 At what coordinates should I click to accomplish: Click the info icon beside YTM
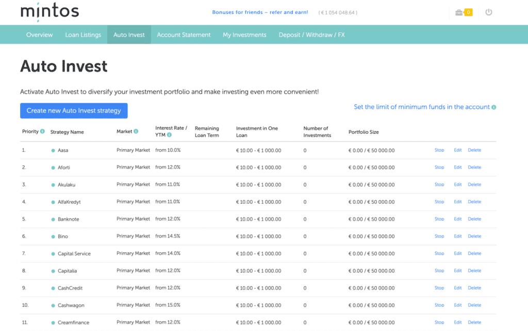coord(169,135)
